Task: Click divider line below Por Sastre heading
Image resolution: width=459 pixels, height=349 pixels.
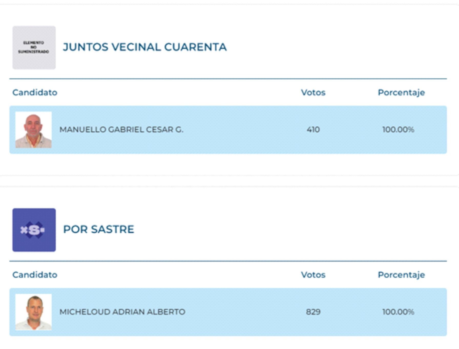Action: point(228,261)
